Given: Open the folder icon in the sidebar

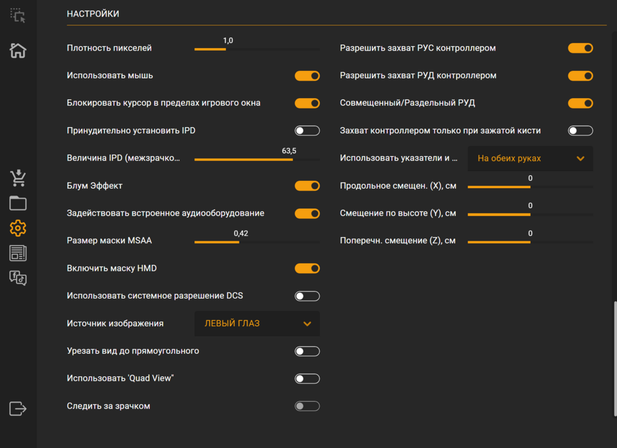Looking at the screenshot, I should coord(18,204).
